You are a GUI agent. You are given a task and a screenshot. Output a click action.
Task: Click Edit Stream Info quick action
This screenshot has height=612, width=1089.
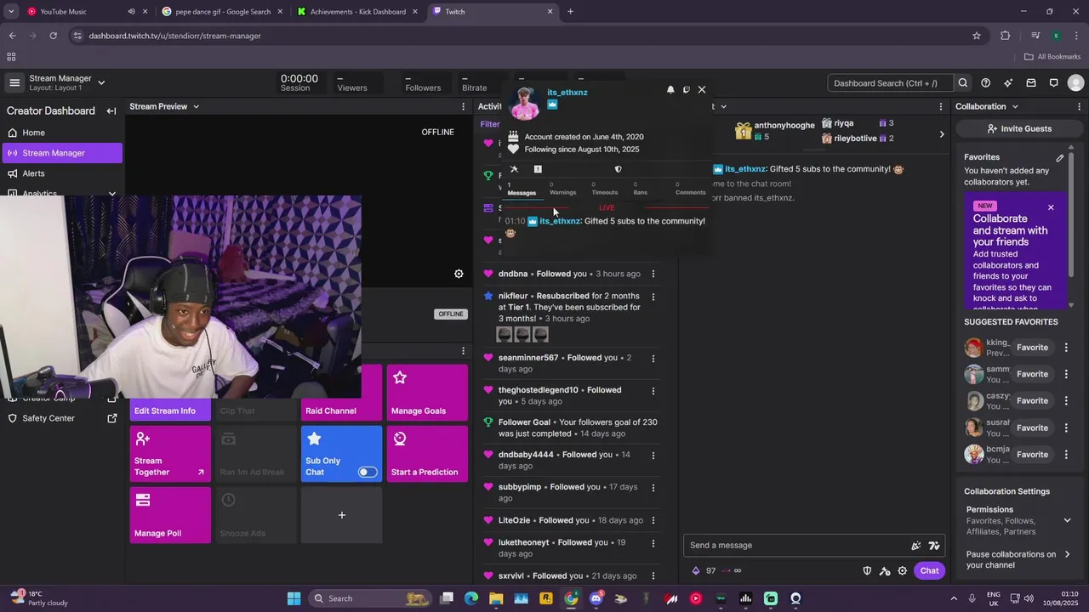(x=170, y=411)
